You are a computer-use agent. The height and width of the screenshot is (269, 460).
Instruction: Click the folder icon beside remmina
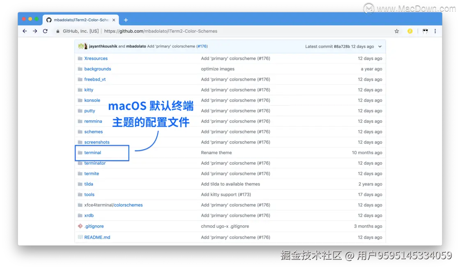click(x=80, y=121)
